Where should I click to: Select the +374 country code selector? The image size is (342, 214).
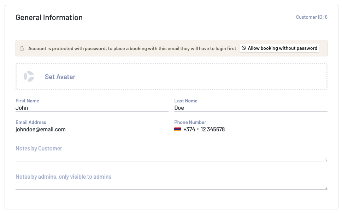pos(189,130)
